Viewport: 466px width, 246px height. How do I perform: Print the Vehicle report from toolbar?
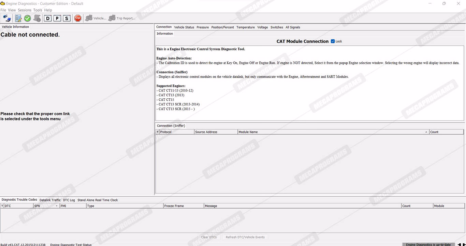coord(96,18)
